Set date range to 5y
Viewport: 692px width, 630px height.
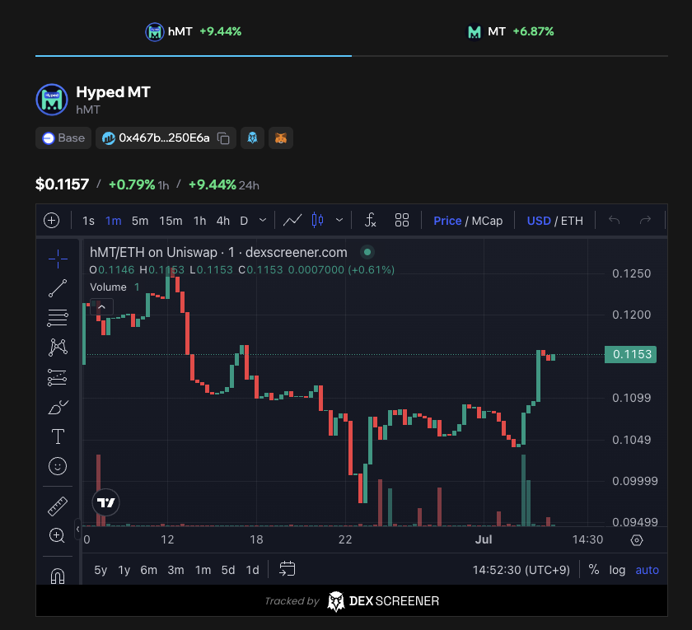coord(101,570)
